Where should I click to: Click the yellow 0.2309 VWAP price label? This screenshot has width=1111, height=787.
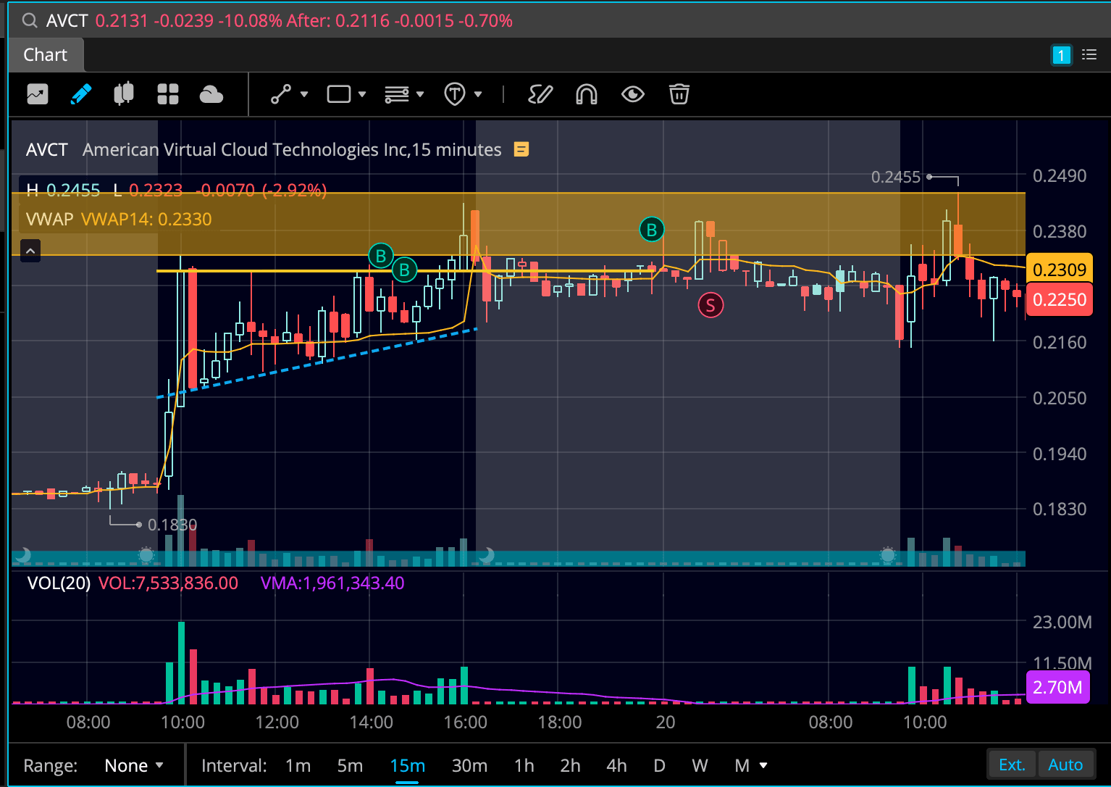[1059, 270]
